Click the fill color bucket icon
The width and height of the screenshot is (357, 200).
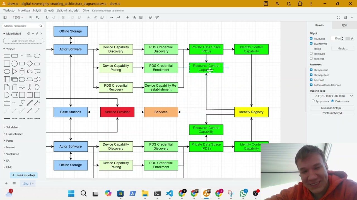89,17
